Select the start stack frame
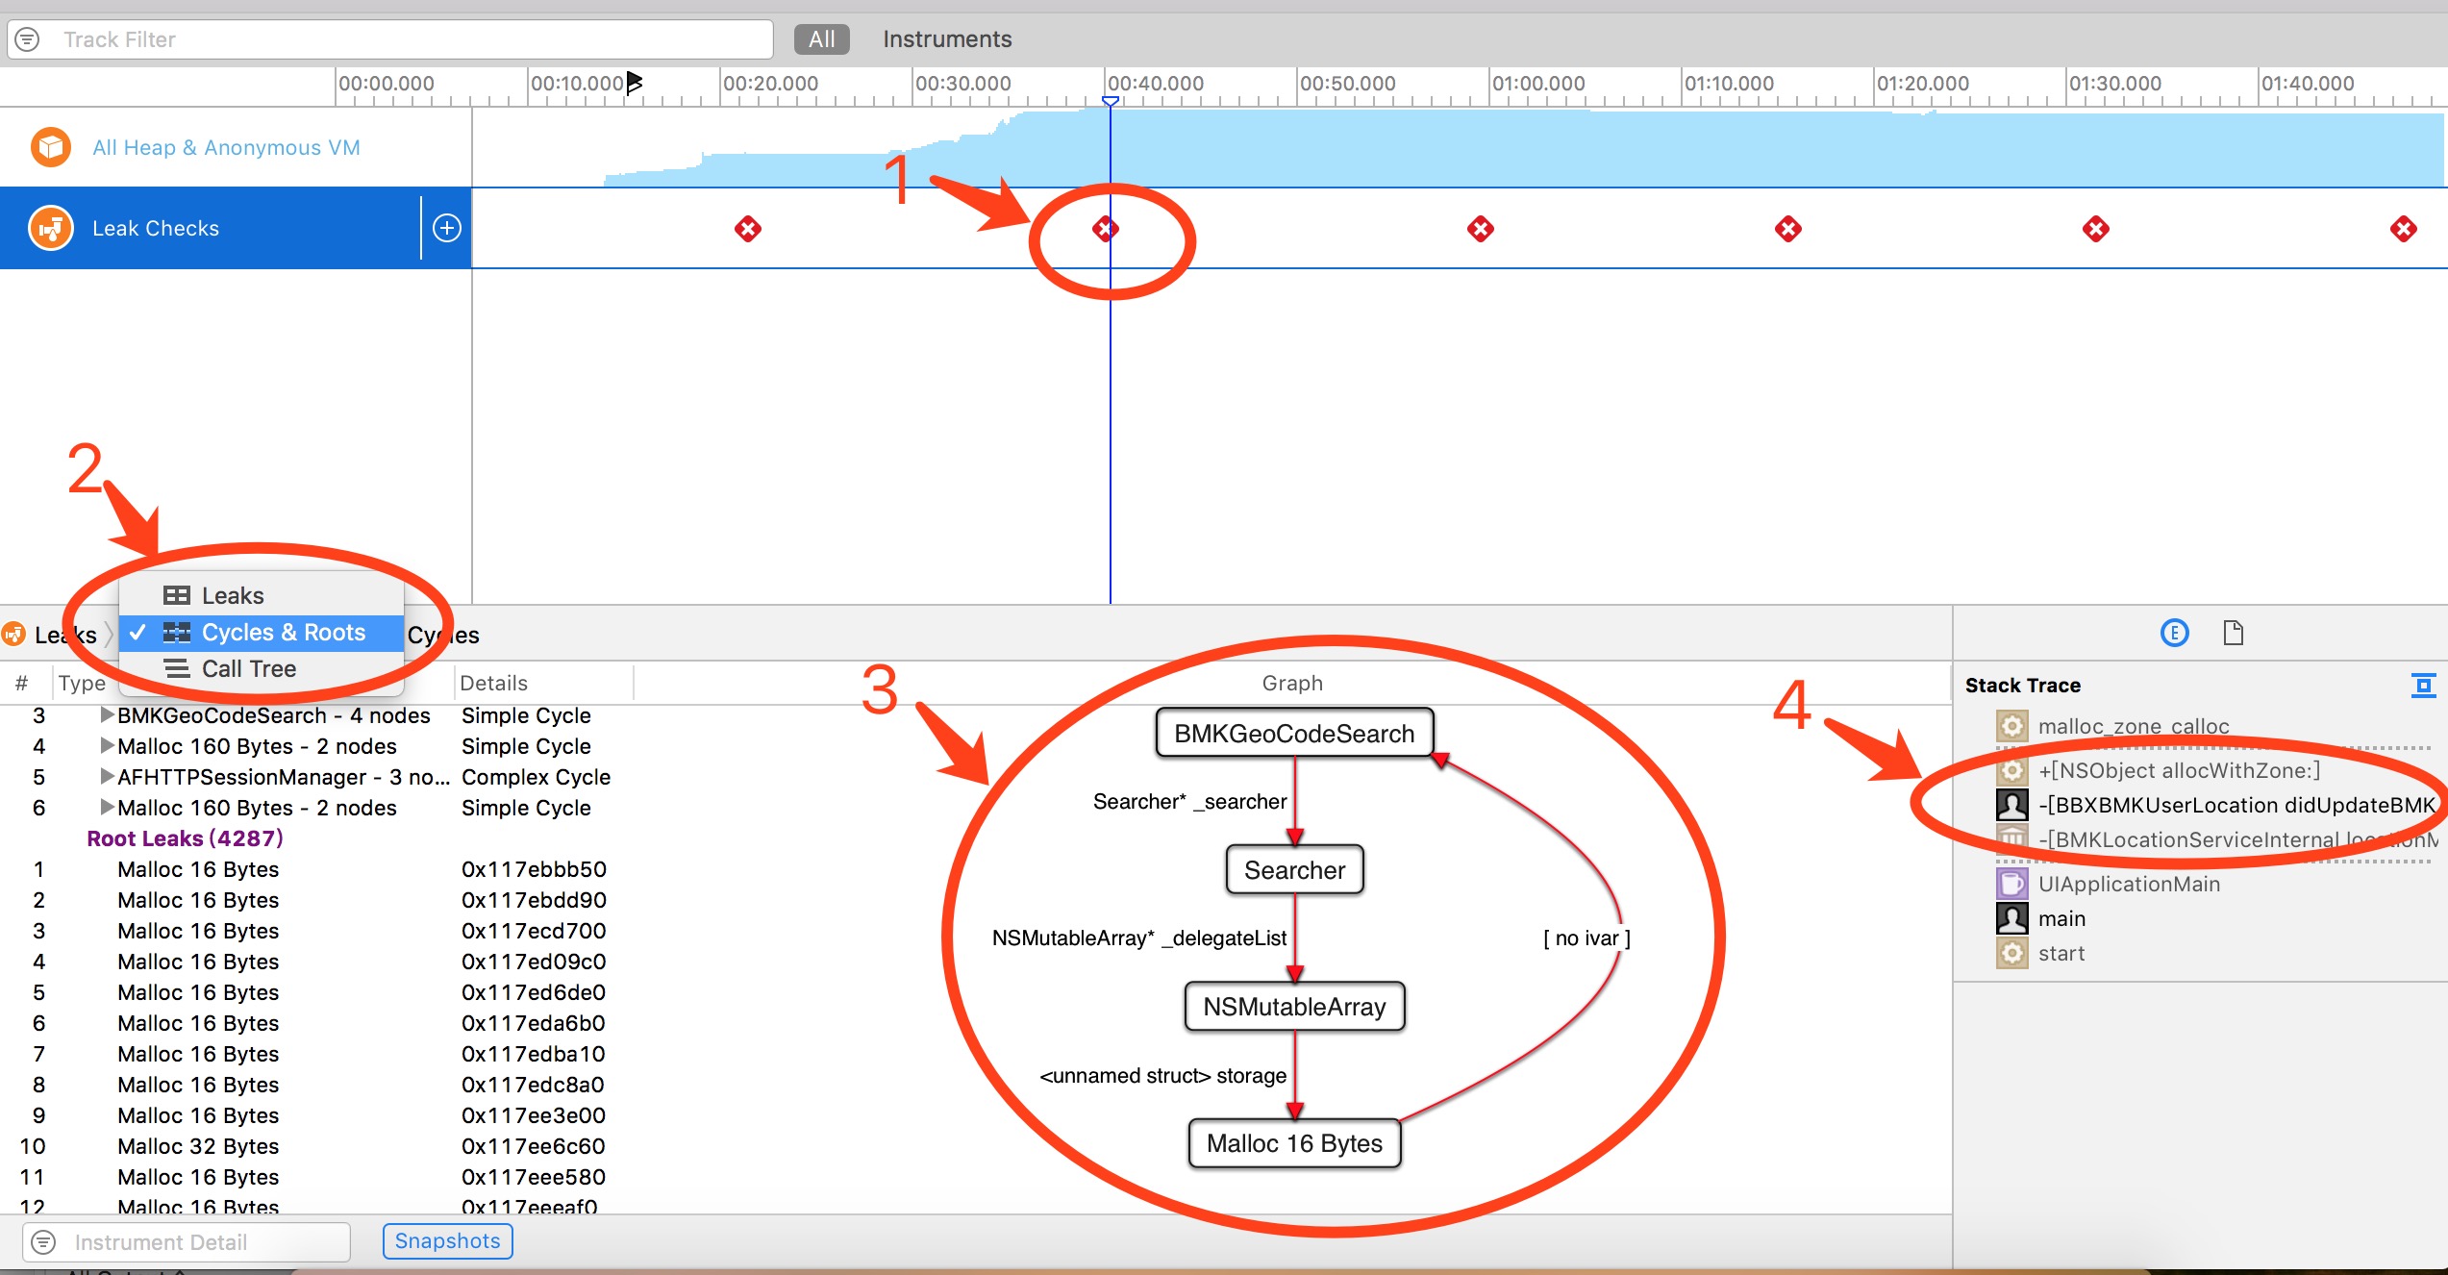This screenshot has height=1275, width=2448. pos(2061,953)
